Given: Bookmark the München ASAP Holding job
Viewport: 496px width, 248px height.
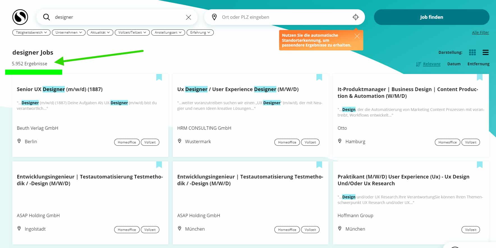Looking at the screenshot, I should click(319, 165).
